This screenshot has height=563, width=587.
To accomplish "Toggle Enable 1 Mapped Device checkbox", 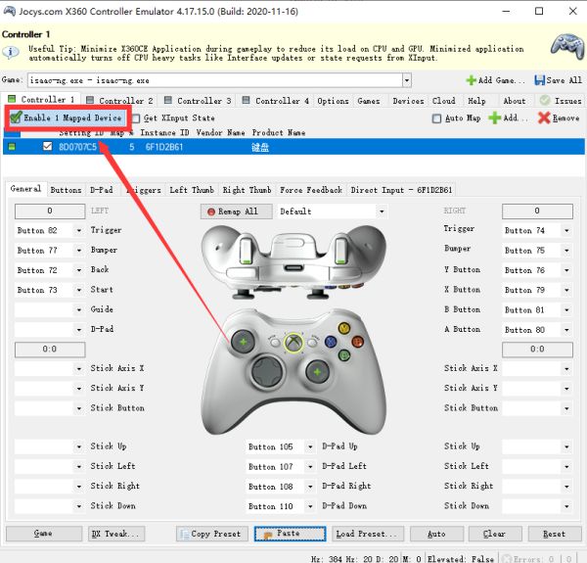I will tap(17, 117).
